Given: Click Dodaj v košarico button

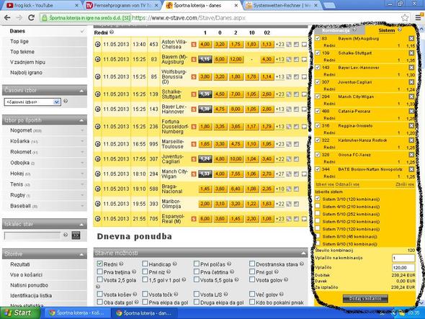Looking at the screenshot, I should point(365,299).
